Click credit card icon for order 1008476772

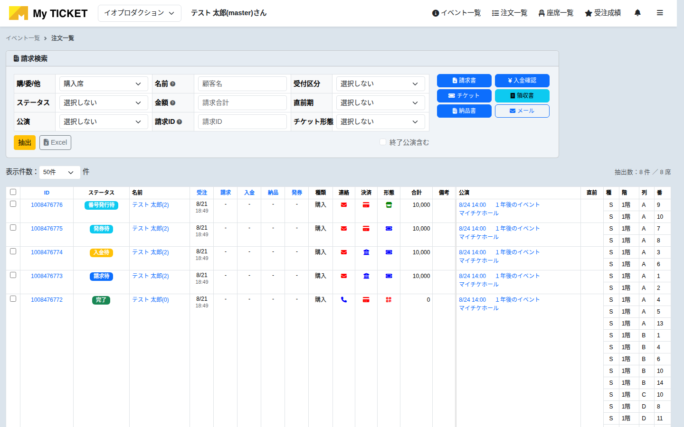tap(366, 300)
